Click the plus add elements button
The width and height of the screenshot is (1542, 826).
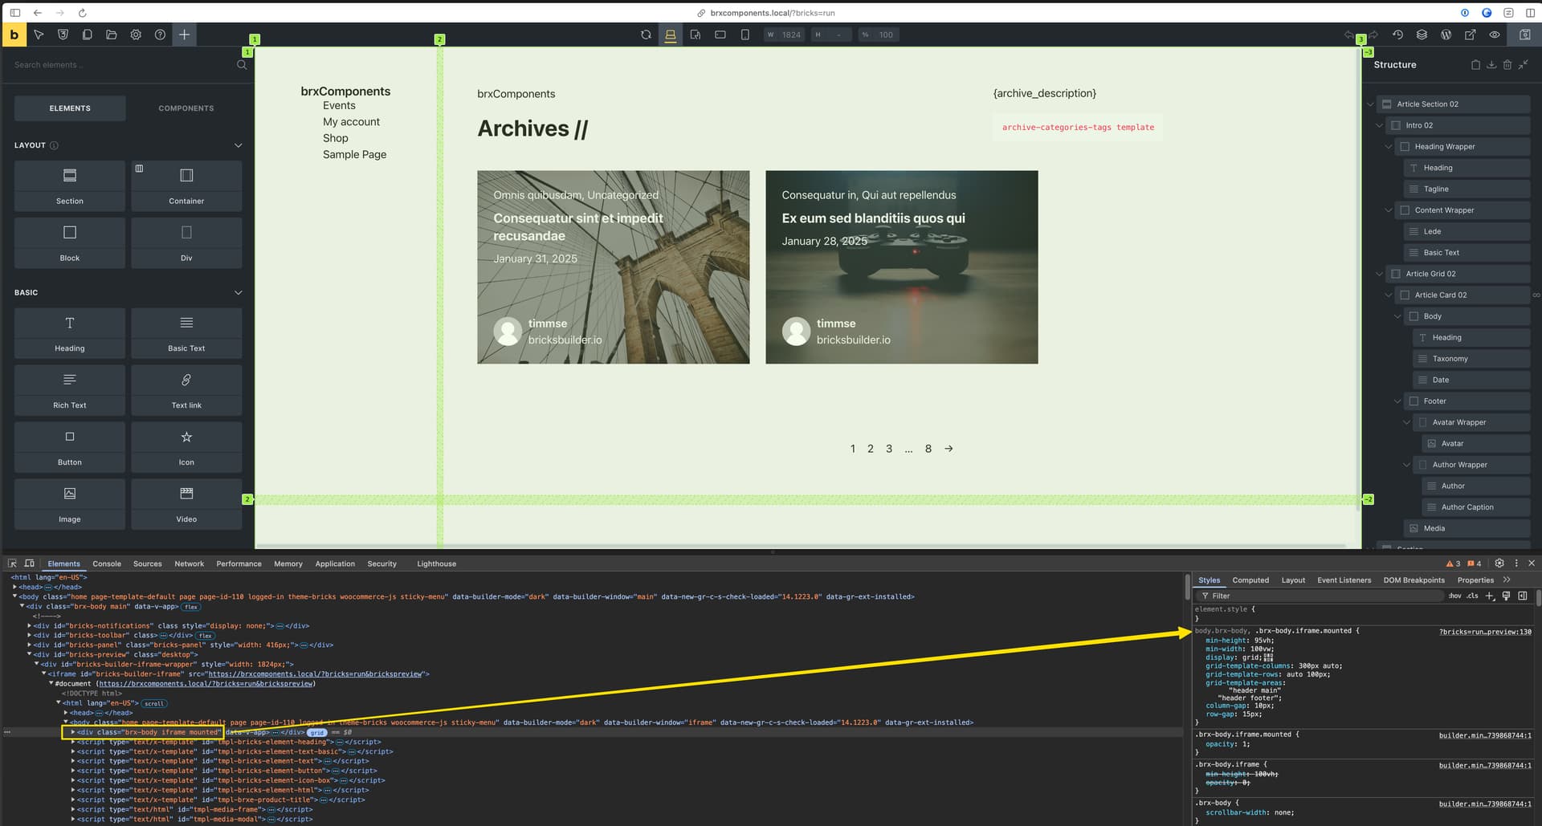[184, 35]
